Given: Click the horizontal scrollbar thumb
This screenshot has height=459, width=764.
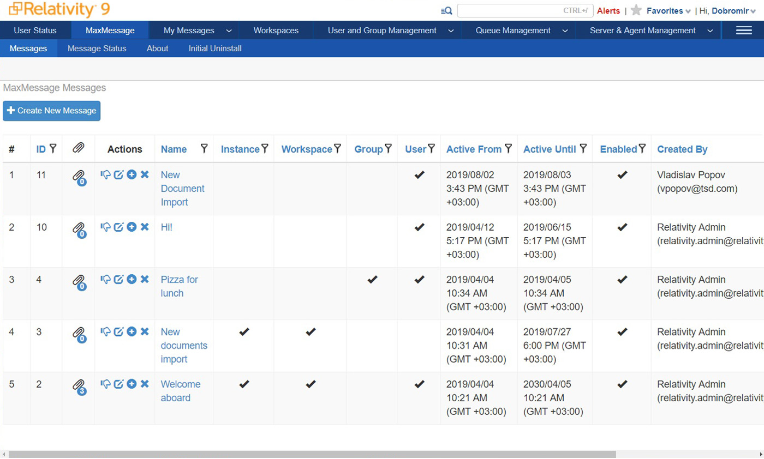Looking at the screenshot, I should pyautogui.click(x=312, y=454).
